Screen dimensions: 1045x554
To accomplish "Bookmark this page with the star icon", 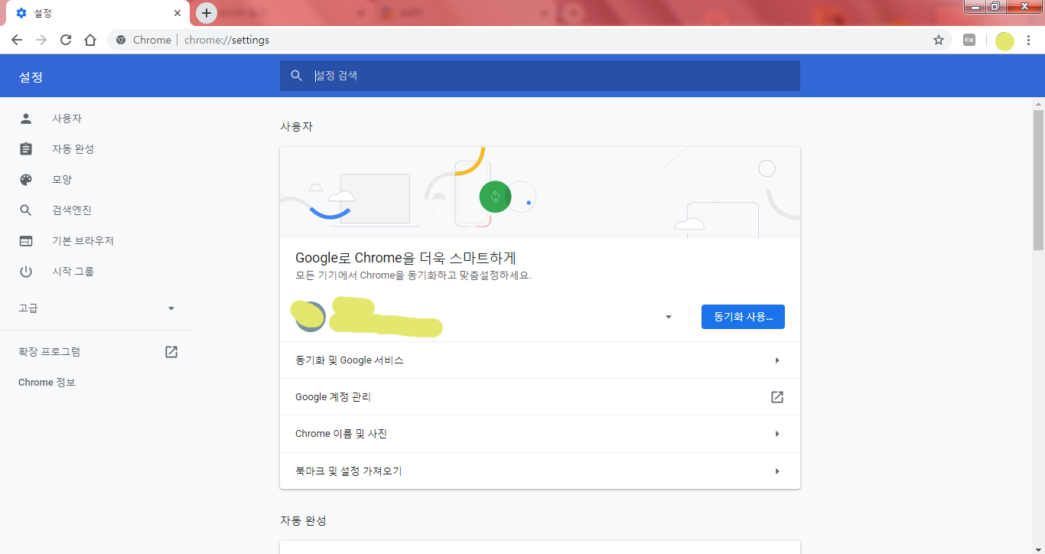I will 939,40.
